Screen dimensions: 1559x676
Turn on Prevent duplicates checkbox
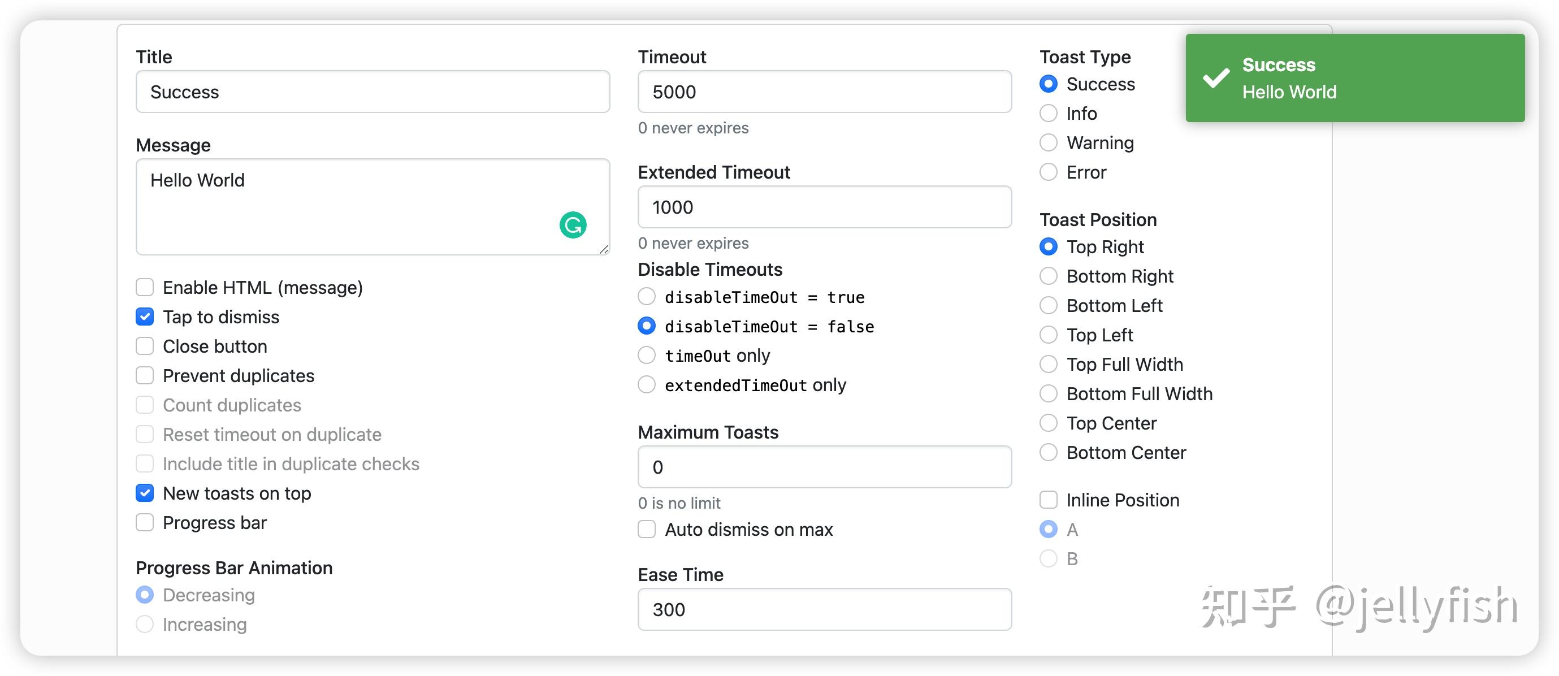point(145,376)
